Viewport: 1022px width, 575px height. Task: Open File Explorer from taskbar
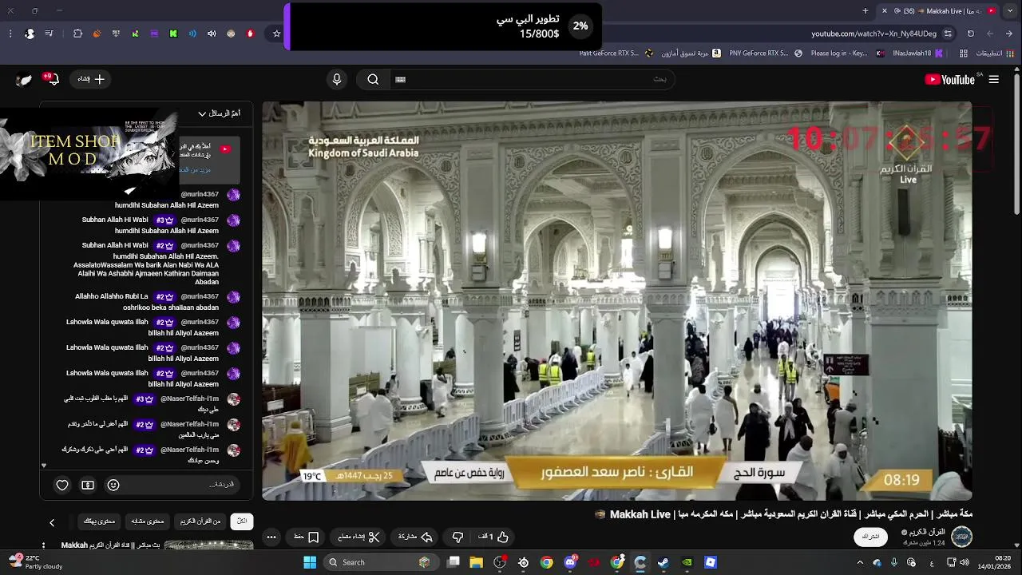477,562
